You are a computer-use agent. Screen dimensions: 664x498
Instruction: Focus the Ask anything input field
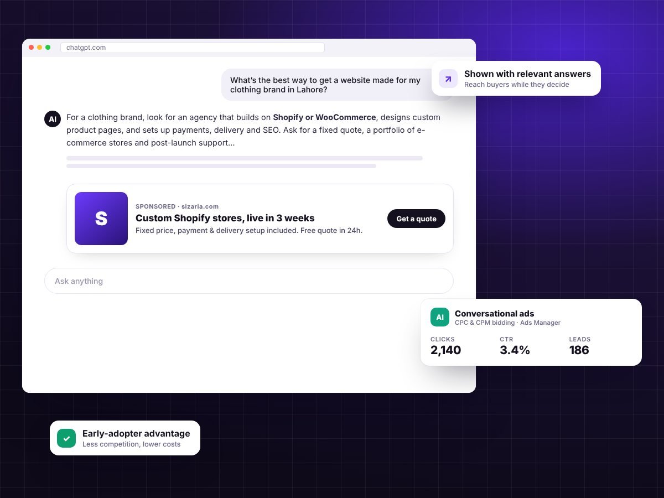pos(249,281)
